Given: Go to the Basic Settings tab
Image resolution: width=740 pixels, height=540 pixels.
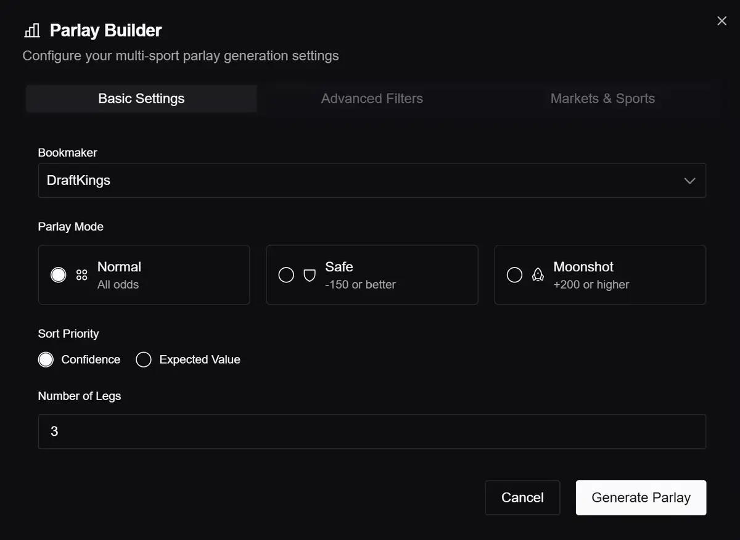Looking at the screenshot, I should (141, 99).
